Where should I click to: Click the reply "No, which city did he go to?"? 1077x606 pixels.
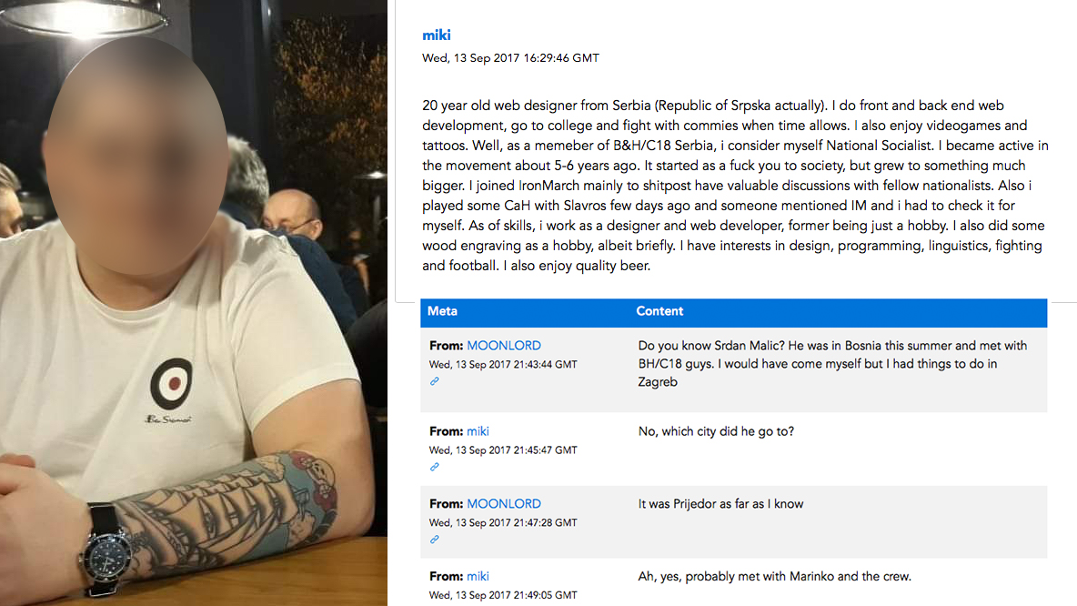(716, 431)
